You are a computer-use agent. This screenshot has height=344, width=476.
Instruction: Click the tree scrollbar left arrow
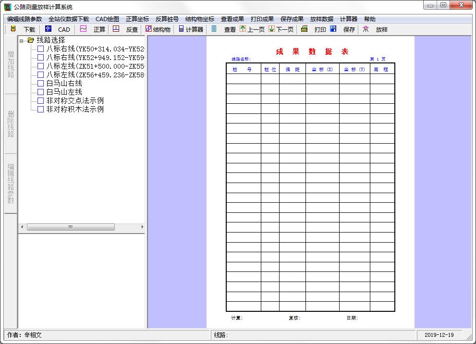tap(22, 227)
